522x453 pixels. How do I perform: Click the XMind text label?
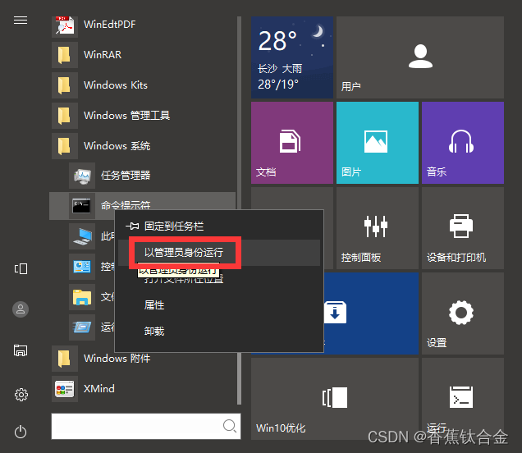[x=98, y=389]
